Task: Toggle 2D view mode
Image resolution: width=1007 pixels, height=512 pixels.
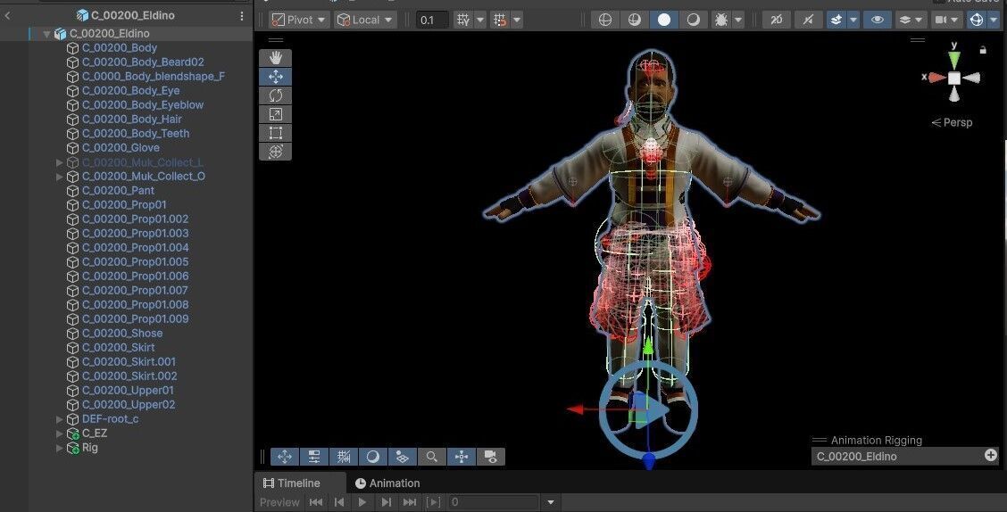Action: pos(777,20)
